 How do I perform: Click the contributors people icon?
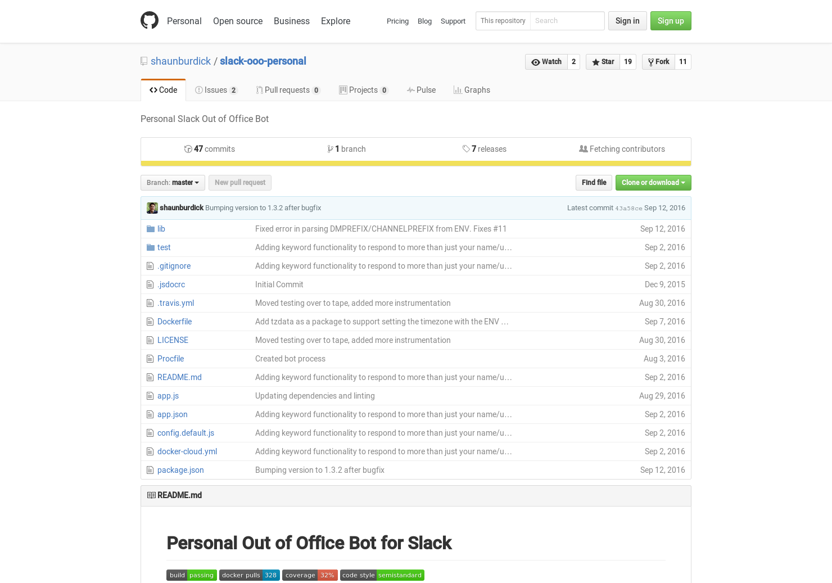point(584,148)
